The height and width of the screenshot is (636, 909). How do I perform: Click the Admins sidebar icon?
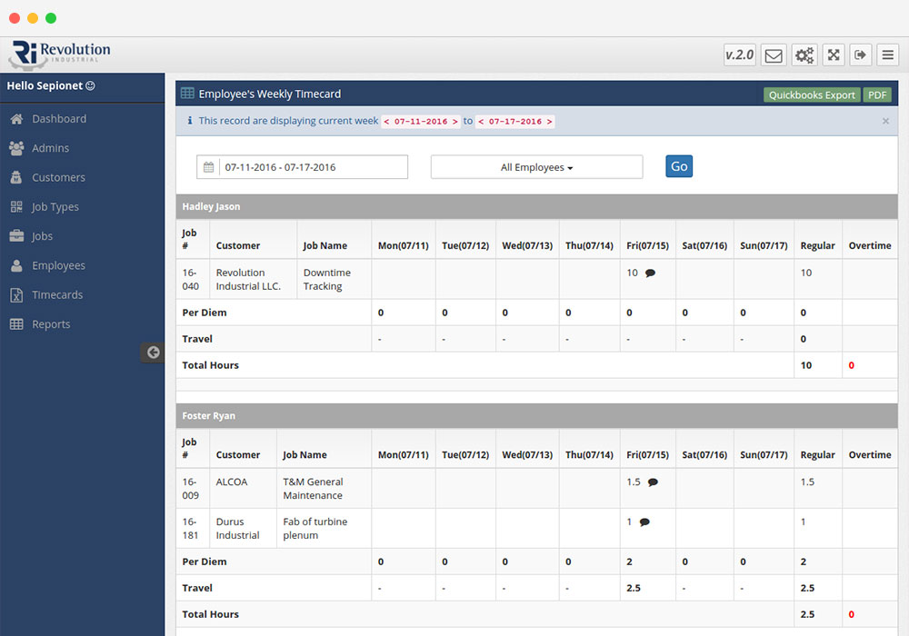[18, 147]
